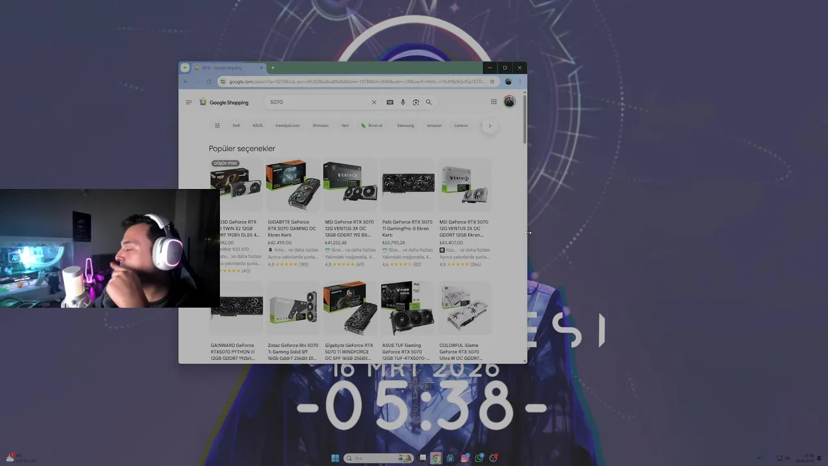Select the Dell filter chip
This screenshot has width=828, height=466.
click(236, 126)
